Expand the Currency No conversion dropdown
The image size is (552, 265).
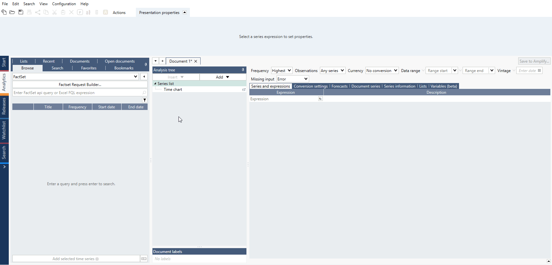tap(382, 71)
